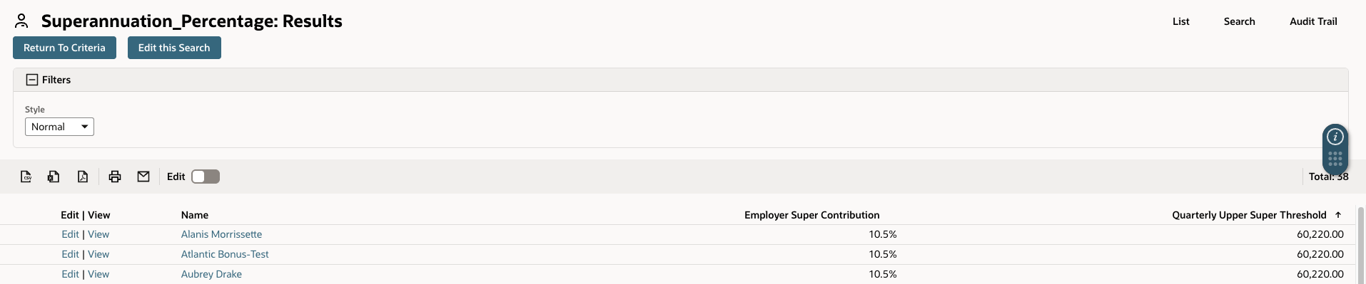Open the Audit Trail menu item
The height and width of the screenshot is (284, 1366).
(x=1313, y=21)
